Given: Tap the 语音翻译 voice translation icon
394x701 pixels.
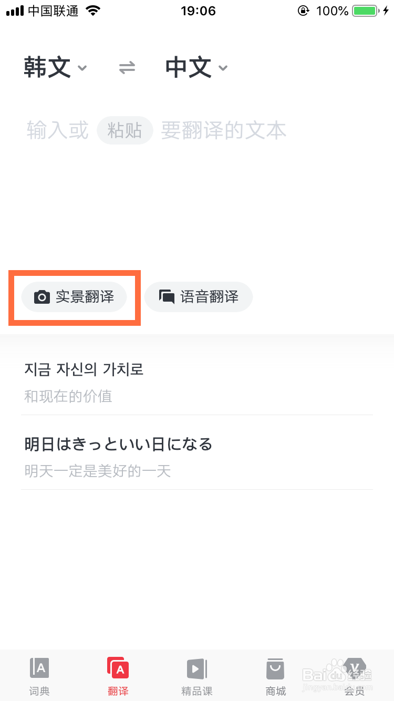Looking at the screenshot, I should (167, 297).
